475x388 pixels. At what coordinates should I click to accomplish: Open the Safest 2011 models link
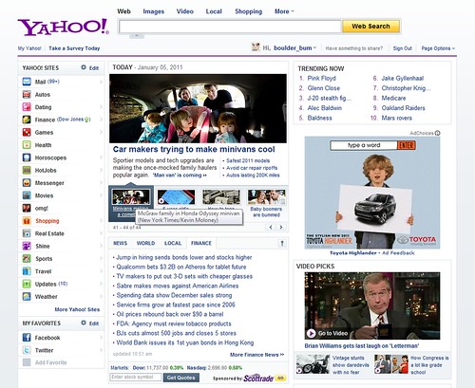pos(248,160)
